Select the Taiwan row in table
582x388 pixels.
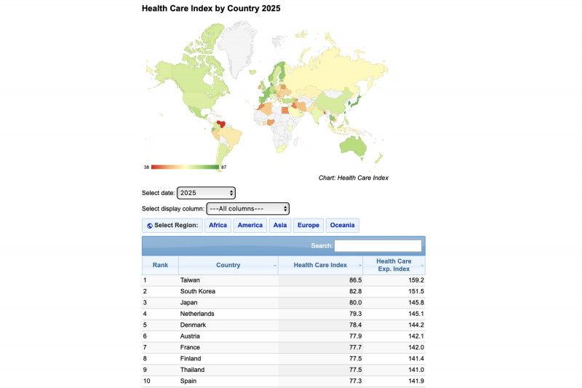click(284, 280)
